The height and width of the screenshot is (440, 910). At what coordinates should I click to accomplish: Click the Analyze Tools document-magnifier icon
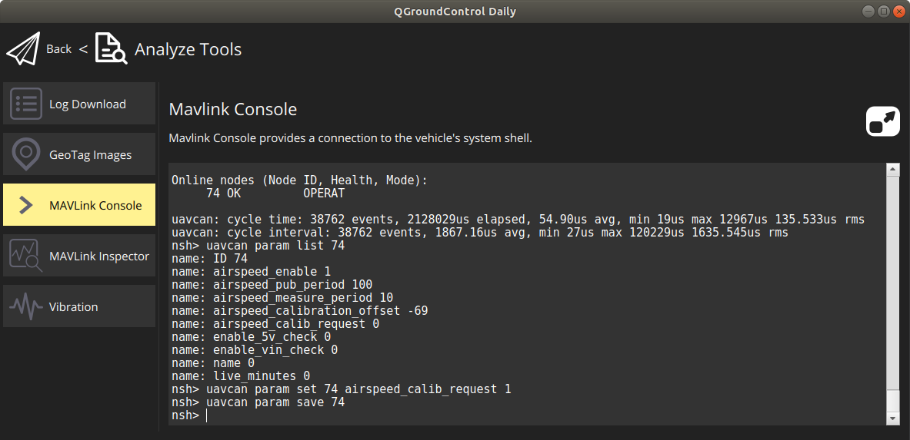pyautogui.click(x=112, y=48)
